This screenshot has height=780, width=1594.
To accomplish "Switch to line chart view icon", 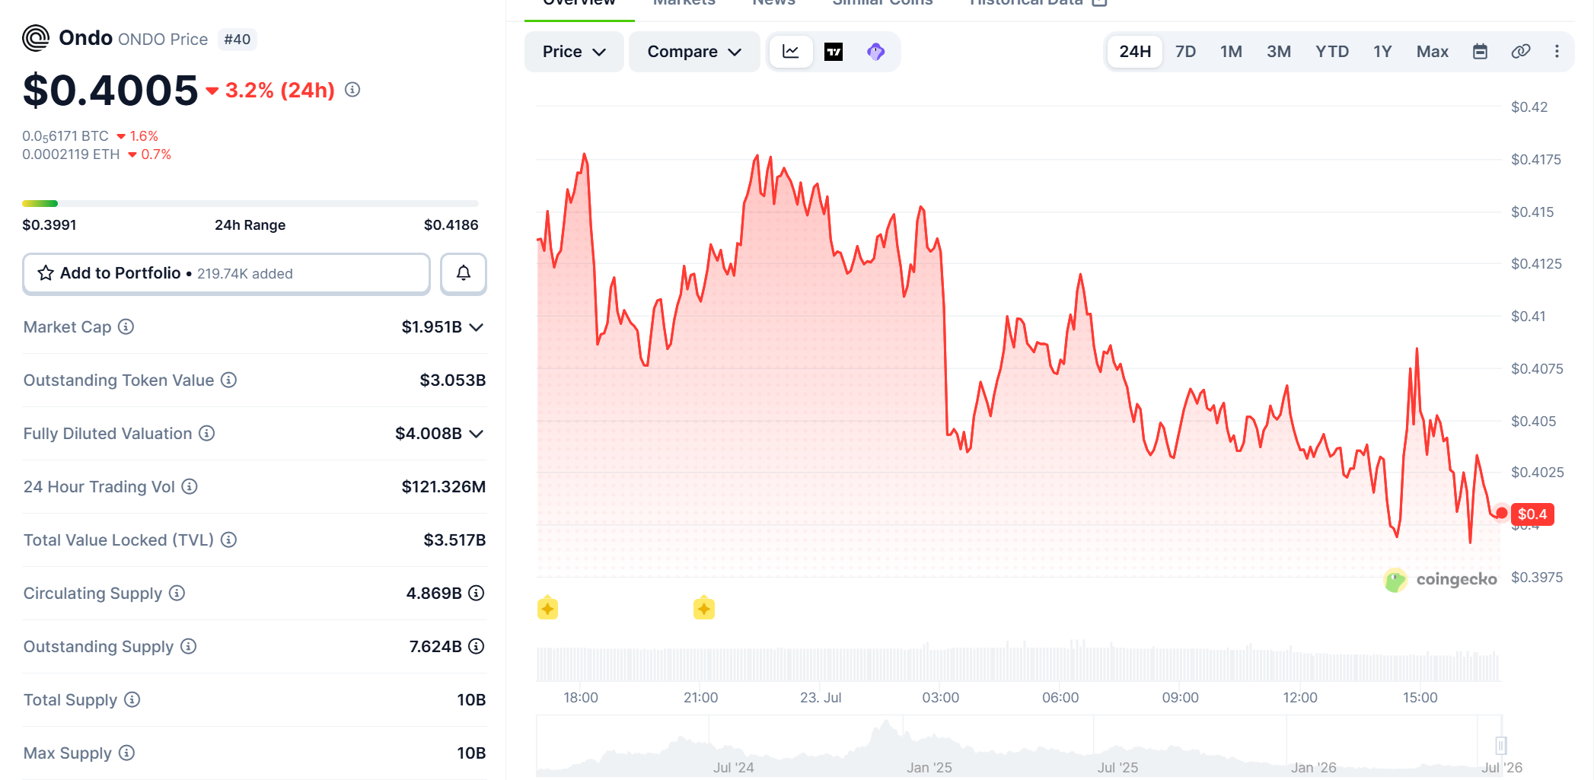I will [x=791, y=52].
